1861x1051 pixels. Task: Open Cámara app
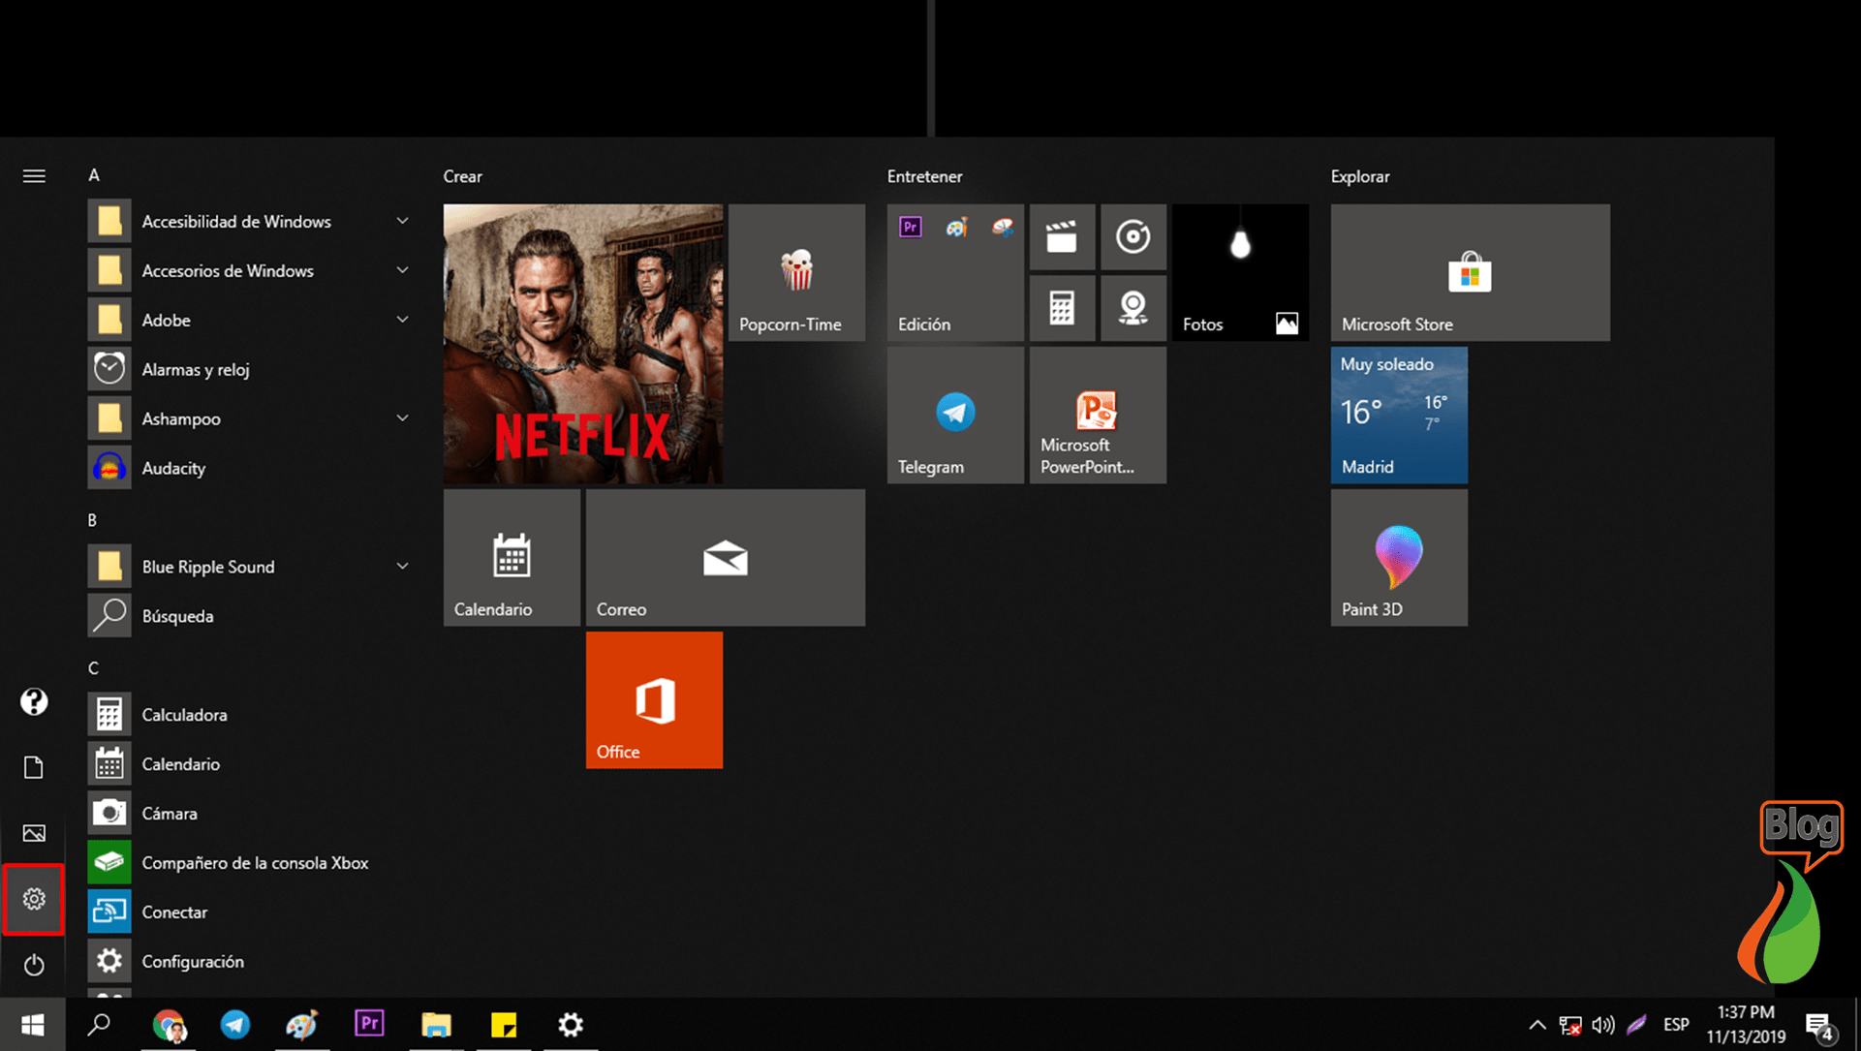[x=252, y=813]
